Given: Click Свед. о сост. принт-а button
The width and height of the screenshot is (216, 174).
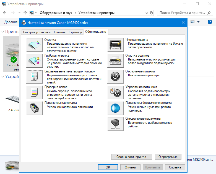Looking at the screenshot, I should (x=132, y=157).
